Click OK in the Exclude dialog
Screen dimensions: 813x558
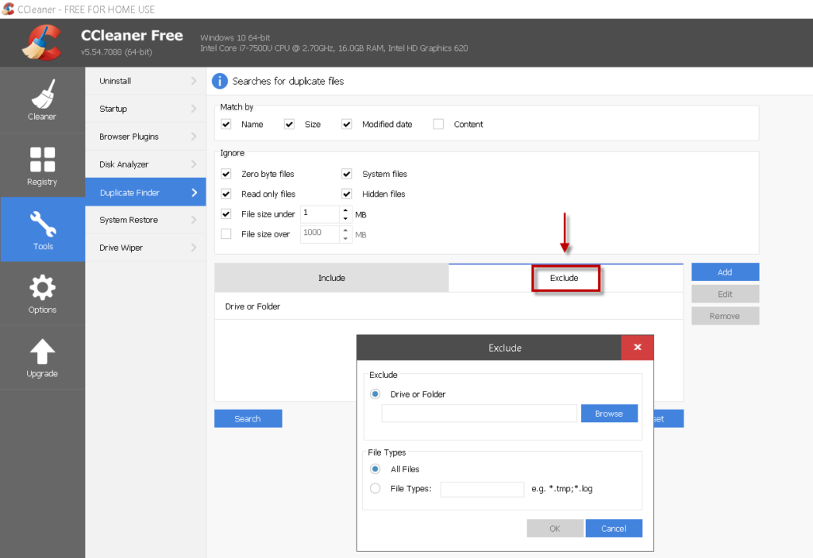pos(555,529)
